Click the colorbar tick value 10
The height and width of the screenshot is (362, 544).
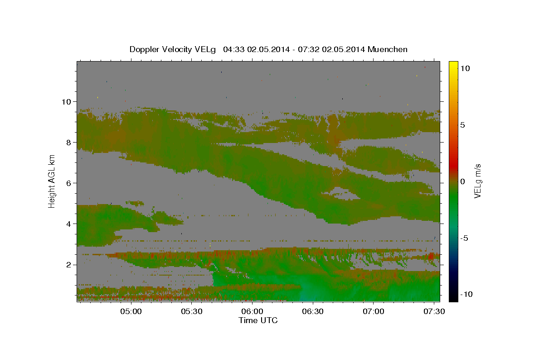point(466,68)
